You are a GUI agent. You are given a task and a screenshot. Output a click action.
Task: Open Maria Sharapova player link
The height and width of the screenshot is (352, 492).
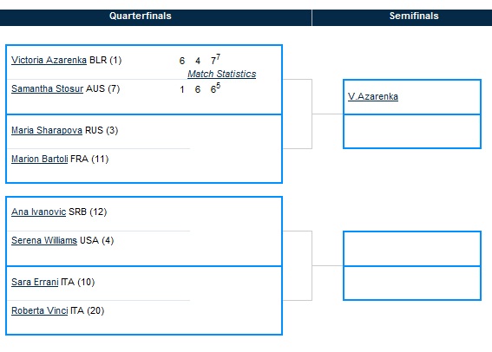(47, 130)
